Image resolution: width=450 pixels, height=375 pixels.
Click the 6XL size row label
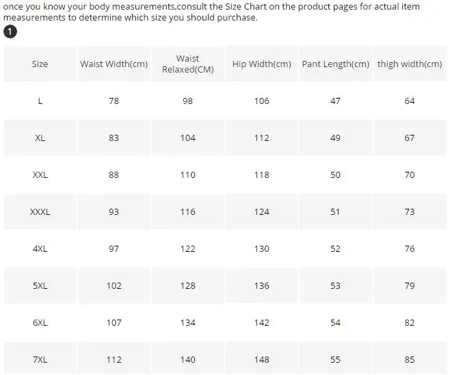[x=40, y=322]
